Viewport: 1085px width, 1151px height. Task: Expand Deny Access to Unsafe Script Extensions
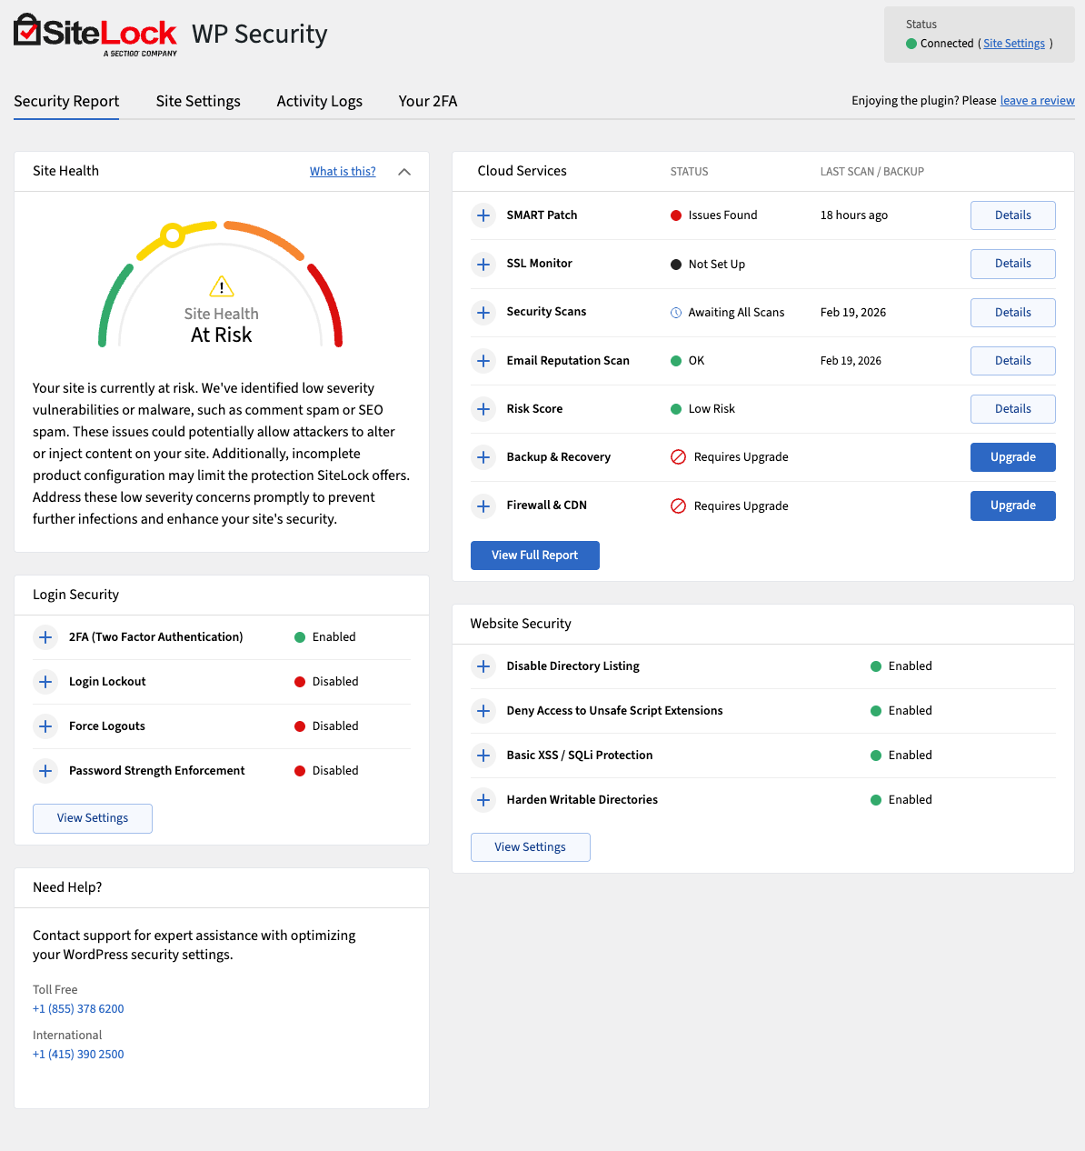tap(483, 711)
